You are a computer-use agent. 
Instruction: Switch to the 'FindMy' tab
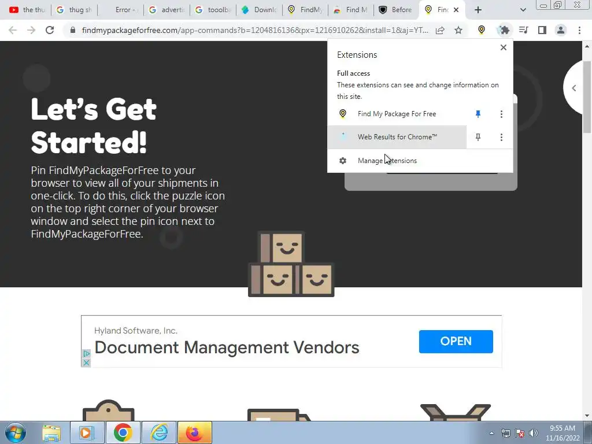pos(305,10)
